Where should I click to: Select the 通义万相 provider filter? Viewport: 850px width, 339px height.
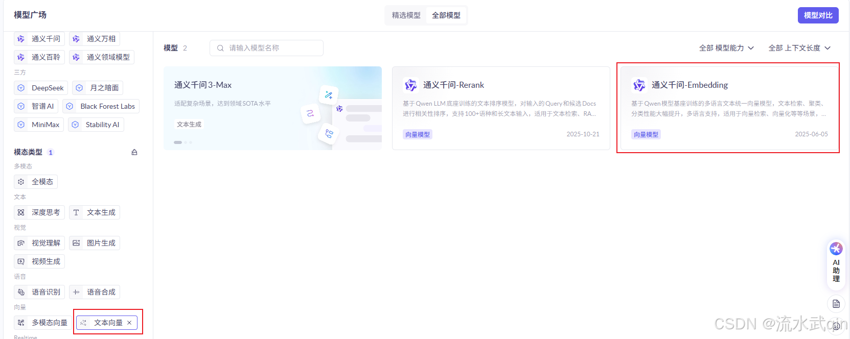tap(95, 39)
